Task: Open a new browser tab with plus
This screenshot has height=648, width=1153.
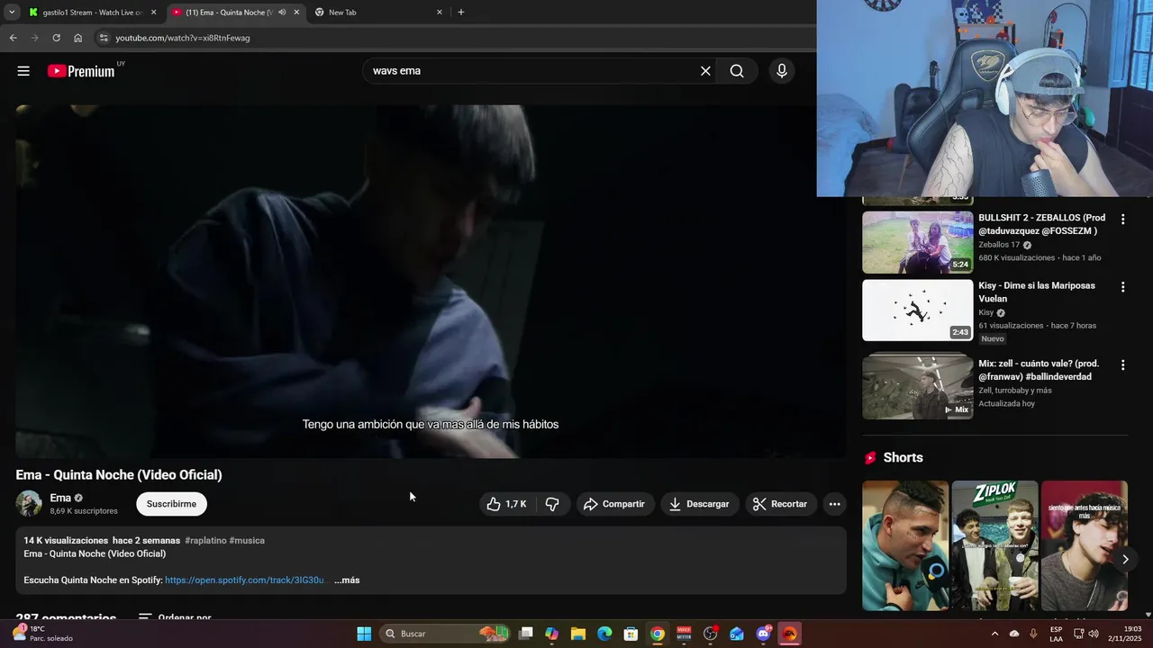Action: 461,13
